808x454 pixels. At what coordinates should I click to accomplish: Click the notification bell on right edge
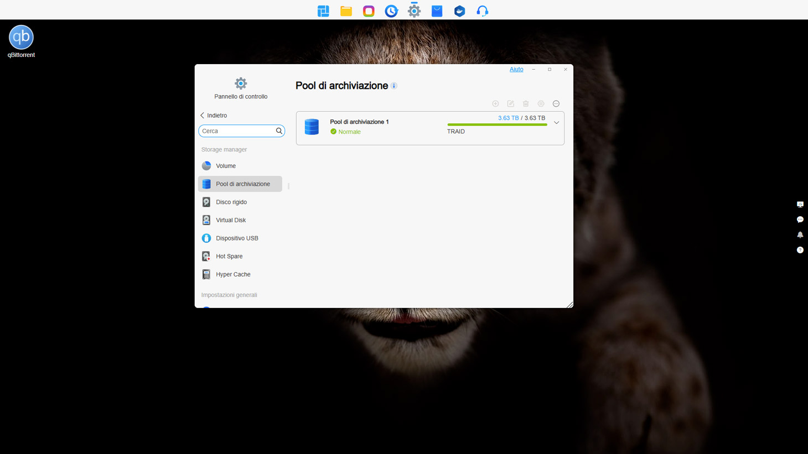tap(800, 235)
